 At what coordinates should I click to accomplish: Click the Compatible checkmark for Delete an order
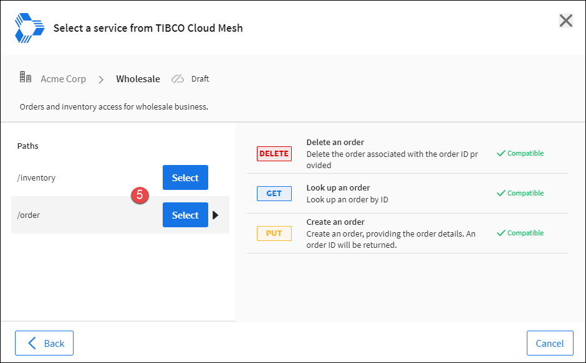pos(501,153)
